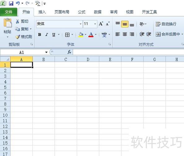Toggle bottom vertical alignment
Viewport: 184px width, 156px height.
tap(132, 25)
